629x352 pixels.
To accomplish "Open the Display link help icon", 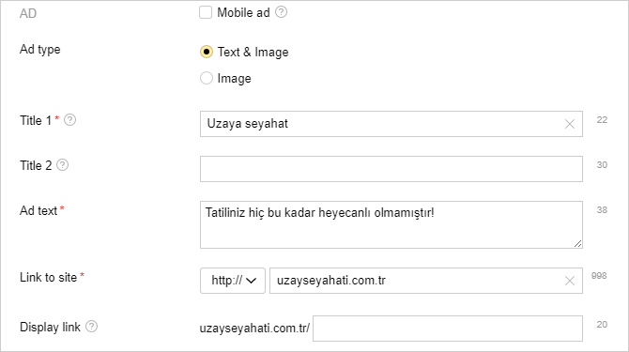I will [91, 327].
